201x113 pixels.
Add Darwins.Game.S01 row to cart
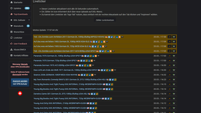click(174, 94)
